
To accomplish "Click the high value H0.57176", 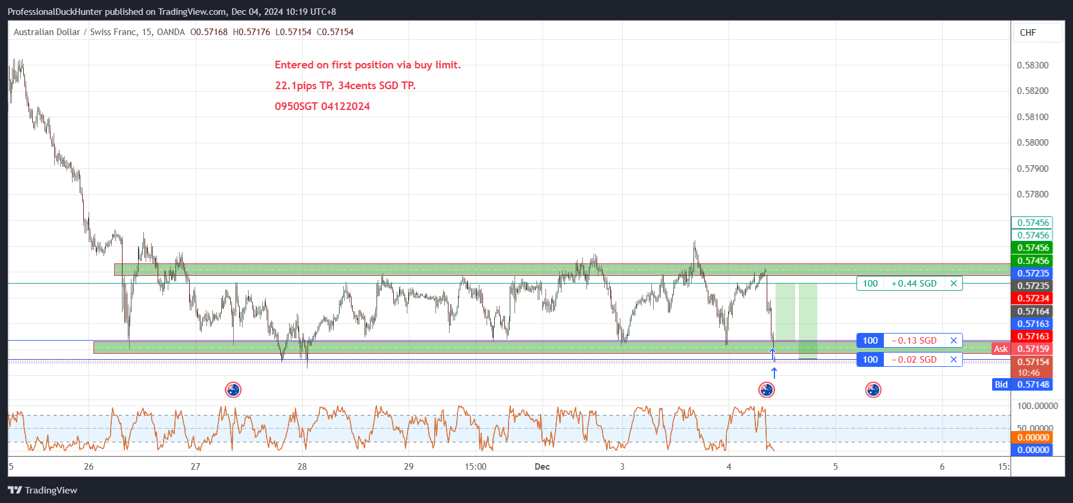I will [x=252, y=32].
